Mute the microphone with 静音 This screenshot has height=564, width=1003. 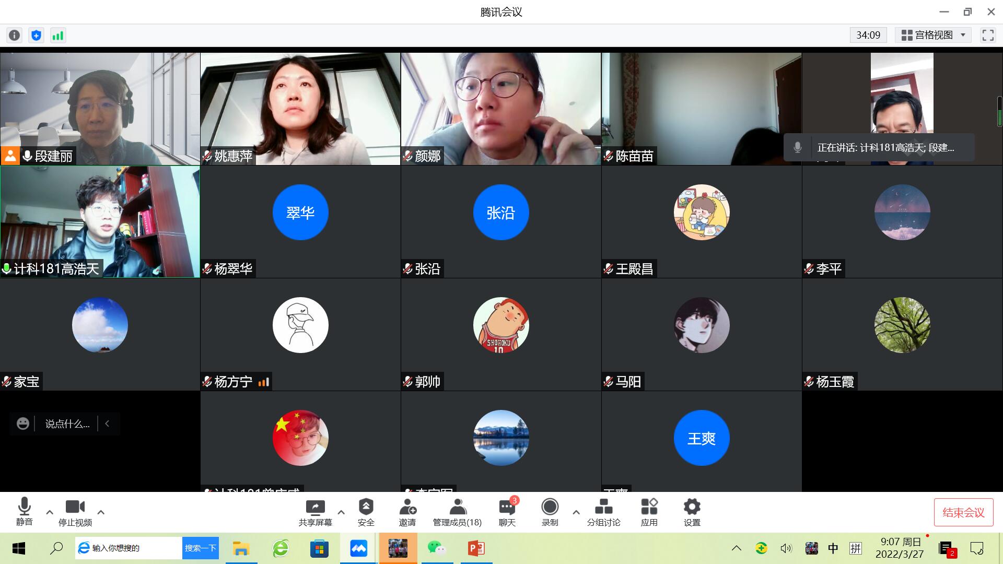pos(24,512)
